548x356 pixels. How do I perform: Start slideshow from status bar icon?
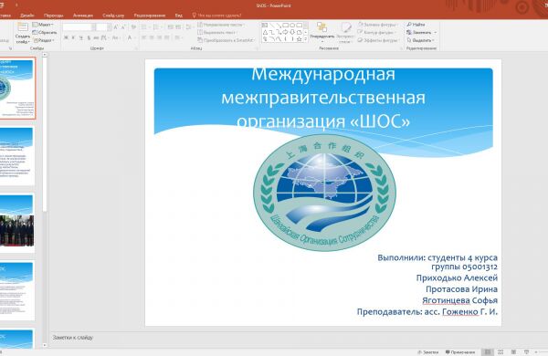pyautogui.click(x=526, y=351)
